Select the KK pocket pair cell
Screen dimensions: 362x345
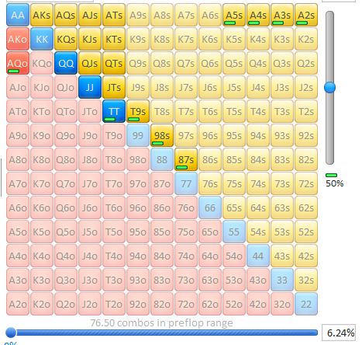click(42, 39)
